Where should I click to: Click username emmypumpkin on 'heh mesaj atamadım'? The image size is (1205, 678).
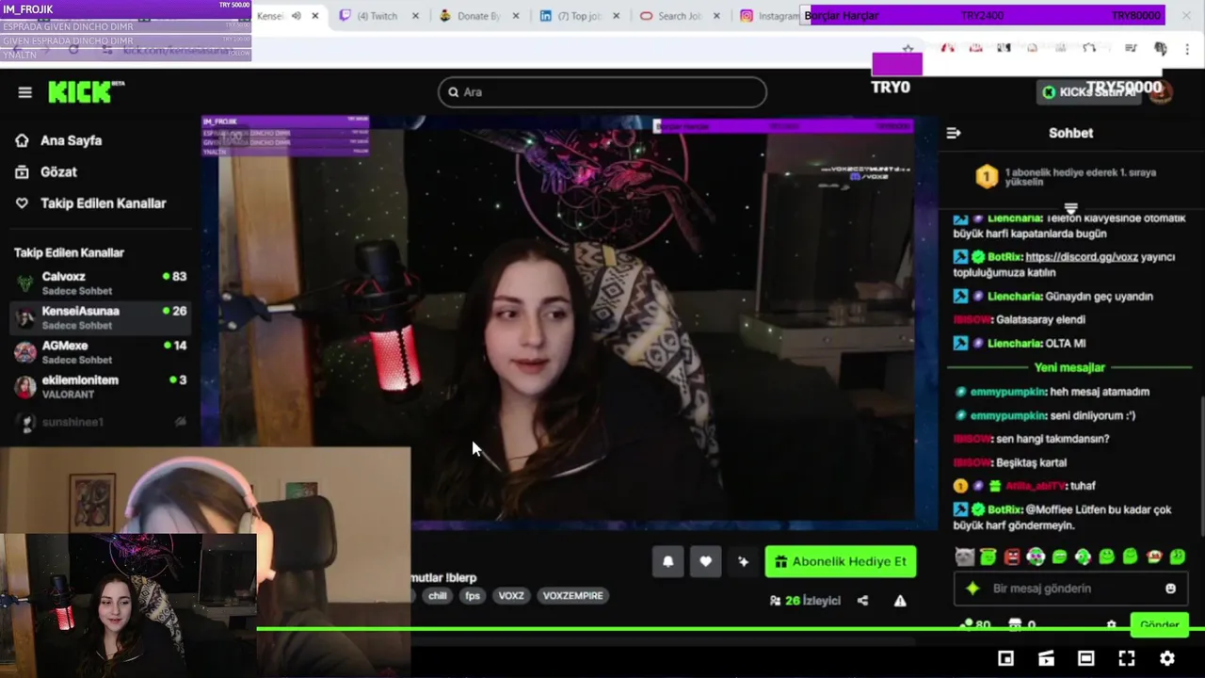(1008, 392)
